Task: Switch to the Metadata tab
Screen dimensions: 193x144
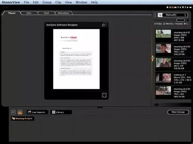Action: click(63, 13)
